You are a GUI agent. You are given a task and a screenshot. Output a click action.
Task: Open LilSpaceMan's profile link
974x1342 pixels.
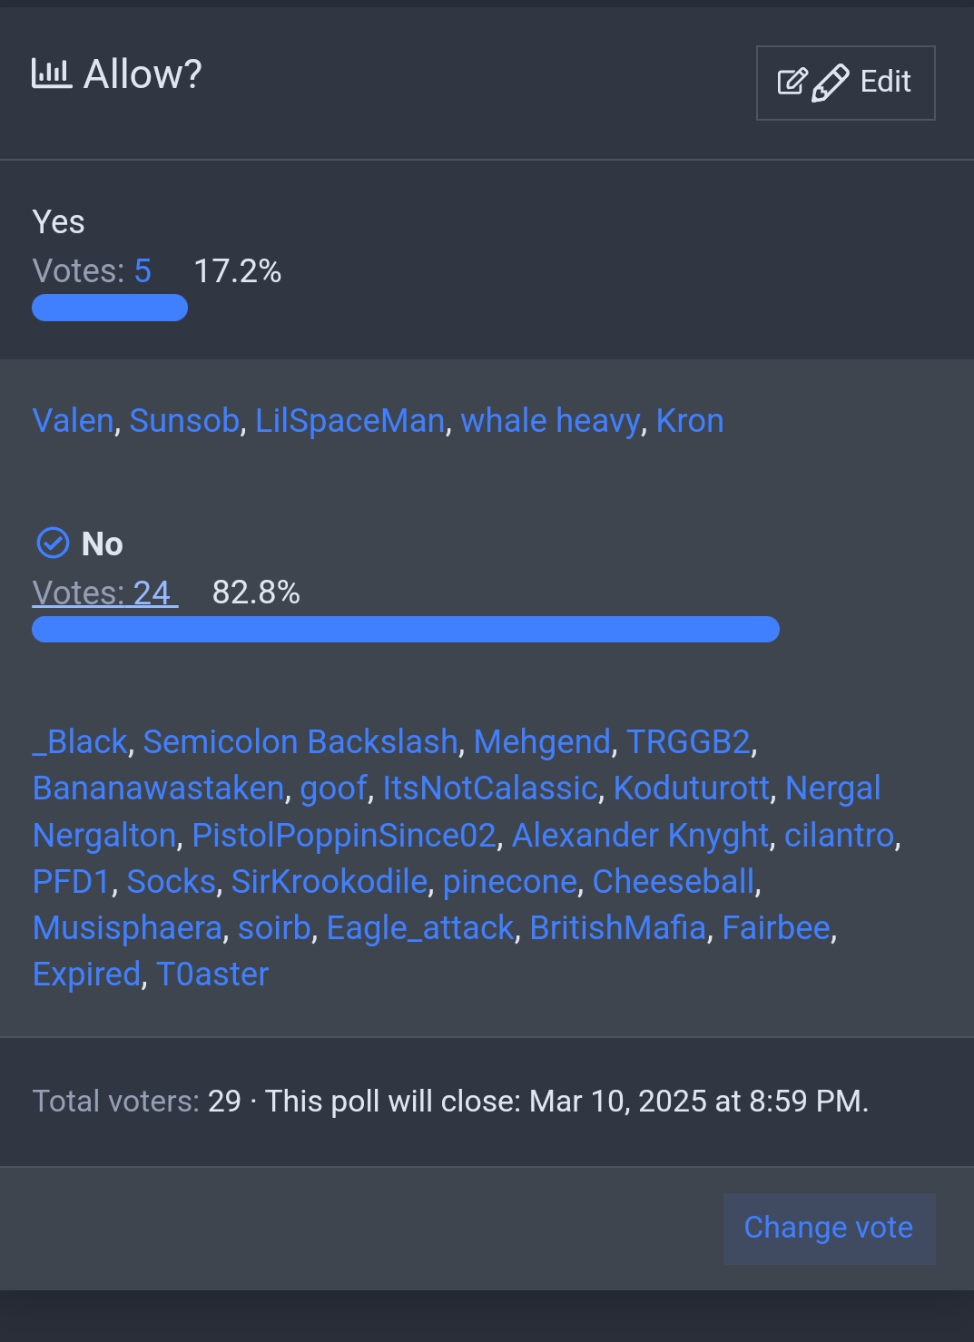[x=349, y=421]
